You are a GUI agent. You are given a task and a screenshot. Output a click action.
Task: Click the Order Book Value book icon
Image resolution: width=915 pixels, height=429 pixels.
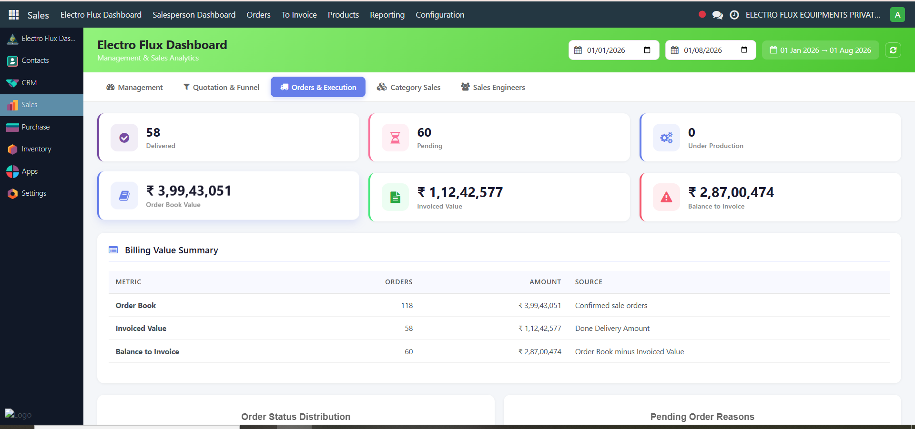[x=124, y=196]
